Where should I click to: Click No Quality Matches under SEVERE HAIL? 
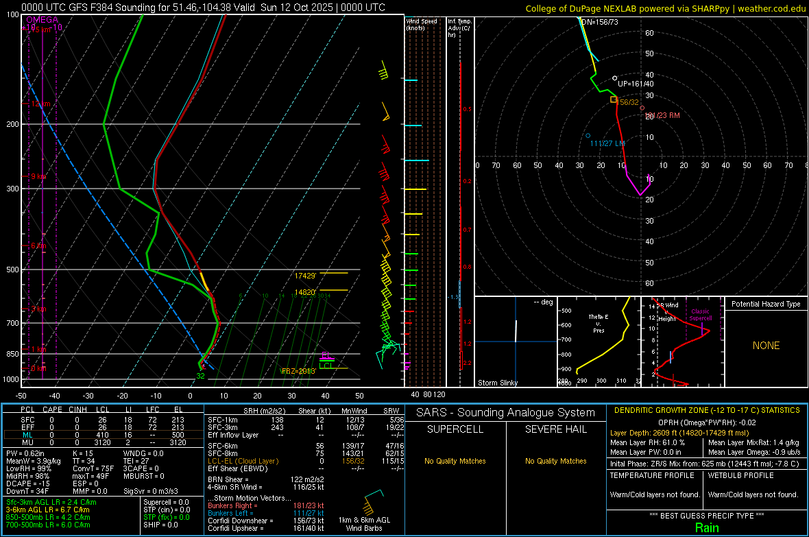tap(555, 461)
